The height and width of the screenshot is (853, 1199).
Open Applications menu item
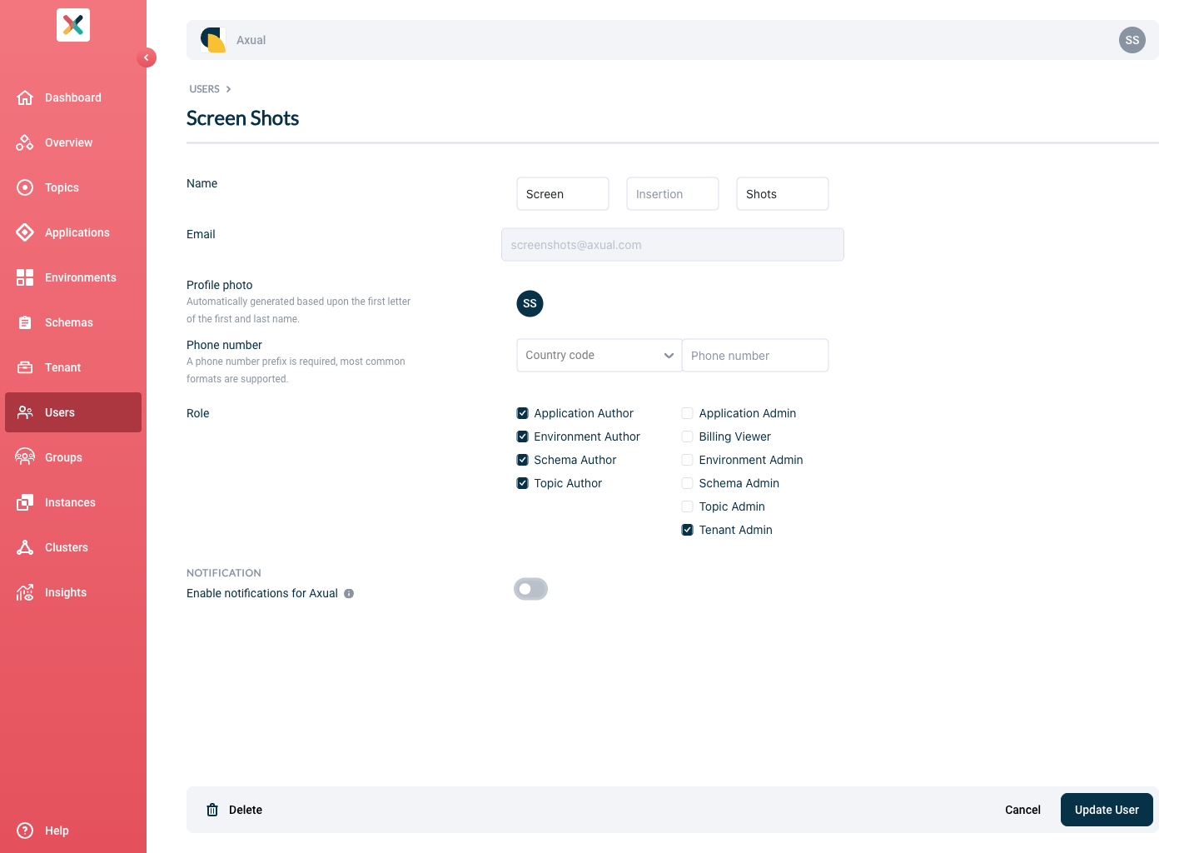point(73,232)
